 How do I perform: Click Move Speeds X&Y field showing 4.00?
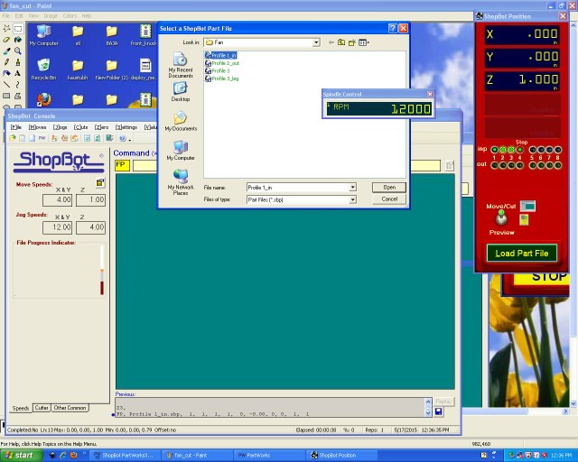click(58, 200)
